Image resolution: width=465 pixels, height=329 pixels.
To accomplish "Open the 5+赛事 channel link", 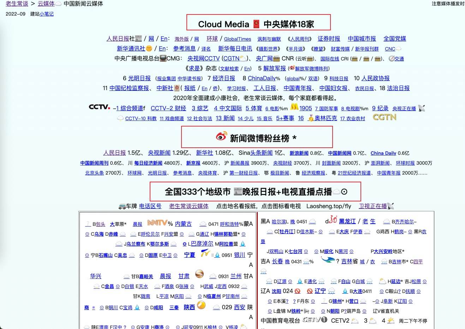I will (x=285, y=118).
